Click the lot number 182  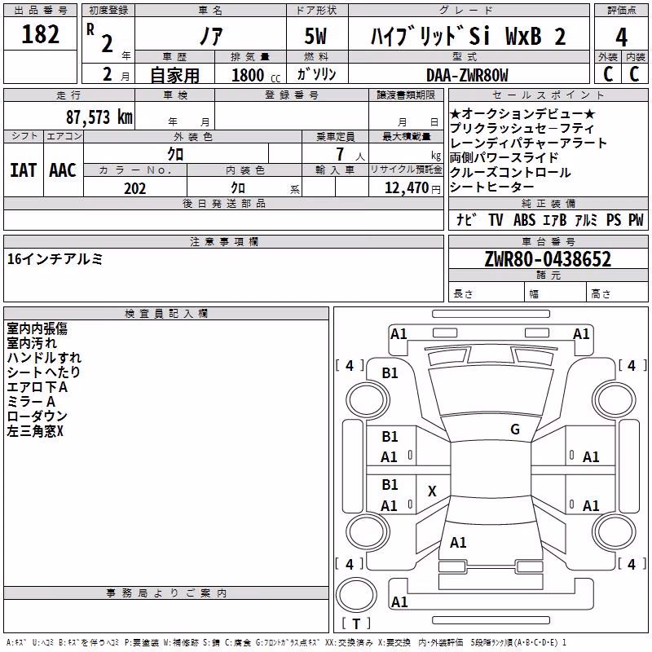click(x=40, y=34)
